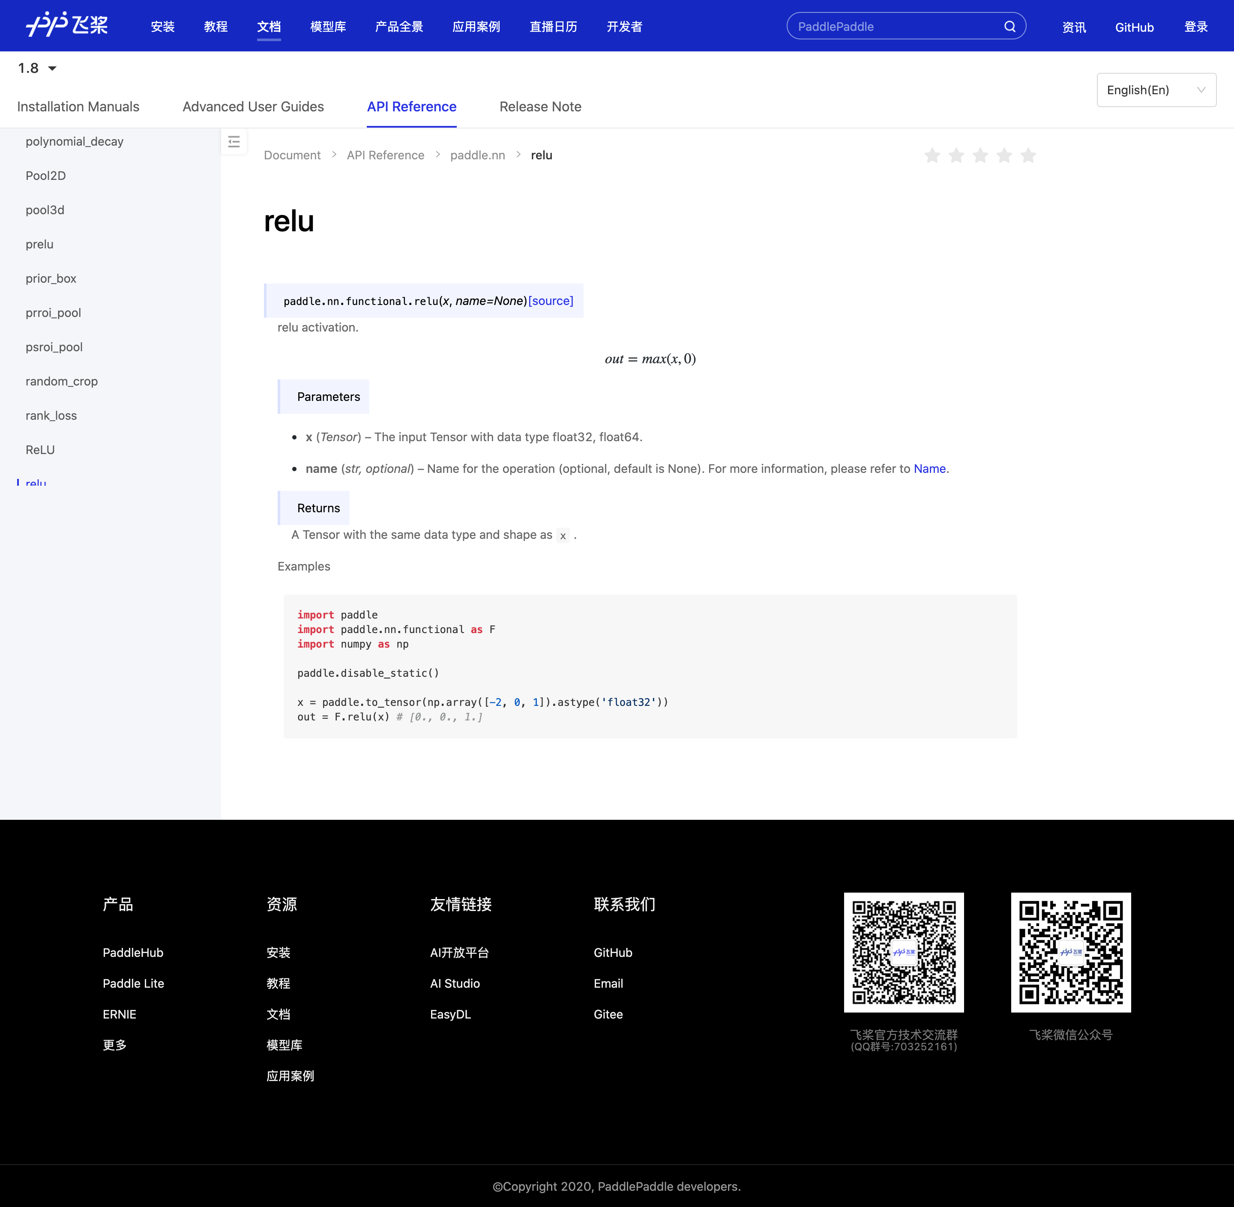This screenshot has width=1234, height=1207.
Task: Click the WeChat official account QR code
Action: (x=1070, y=952)
